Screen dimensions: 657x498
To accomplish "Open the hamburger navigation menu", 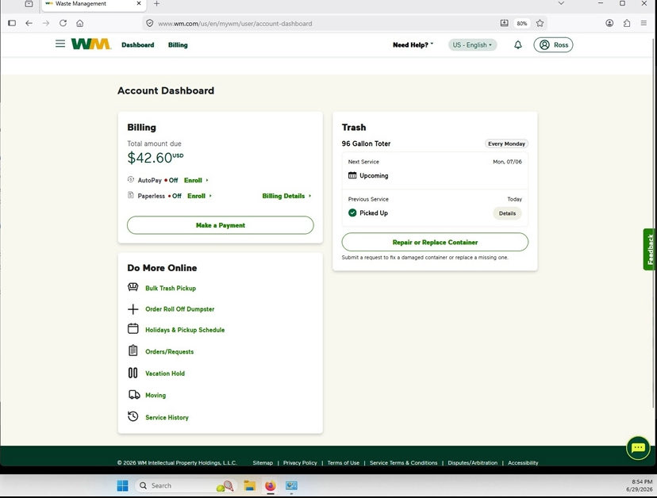I will 60,44.
